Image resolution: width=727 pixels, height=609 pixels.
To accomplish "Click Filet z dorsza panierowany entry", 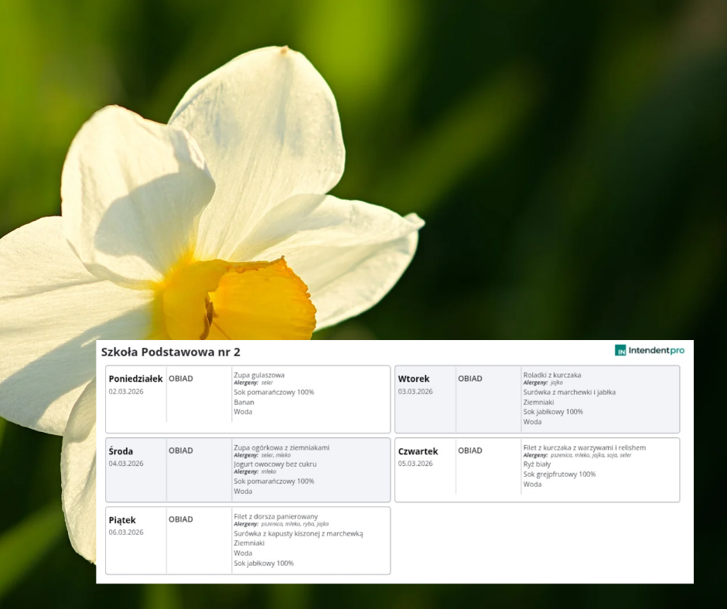I will (275, 516).
